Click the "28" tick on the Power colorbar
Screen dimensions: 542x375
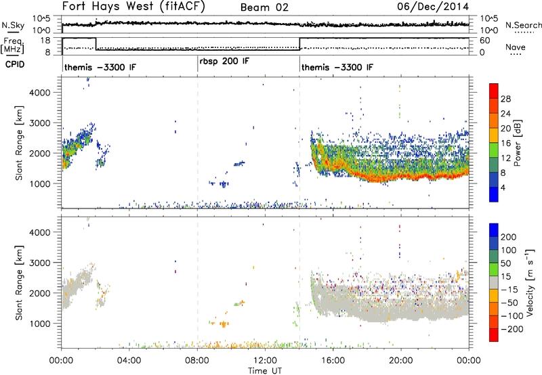[505, 99]
